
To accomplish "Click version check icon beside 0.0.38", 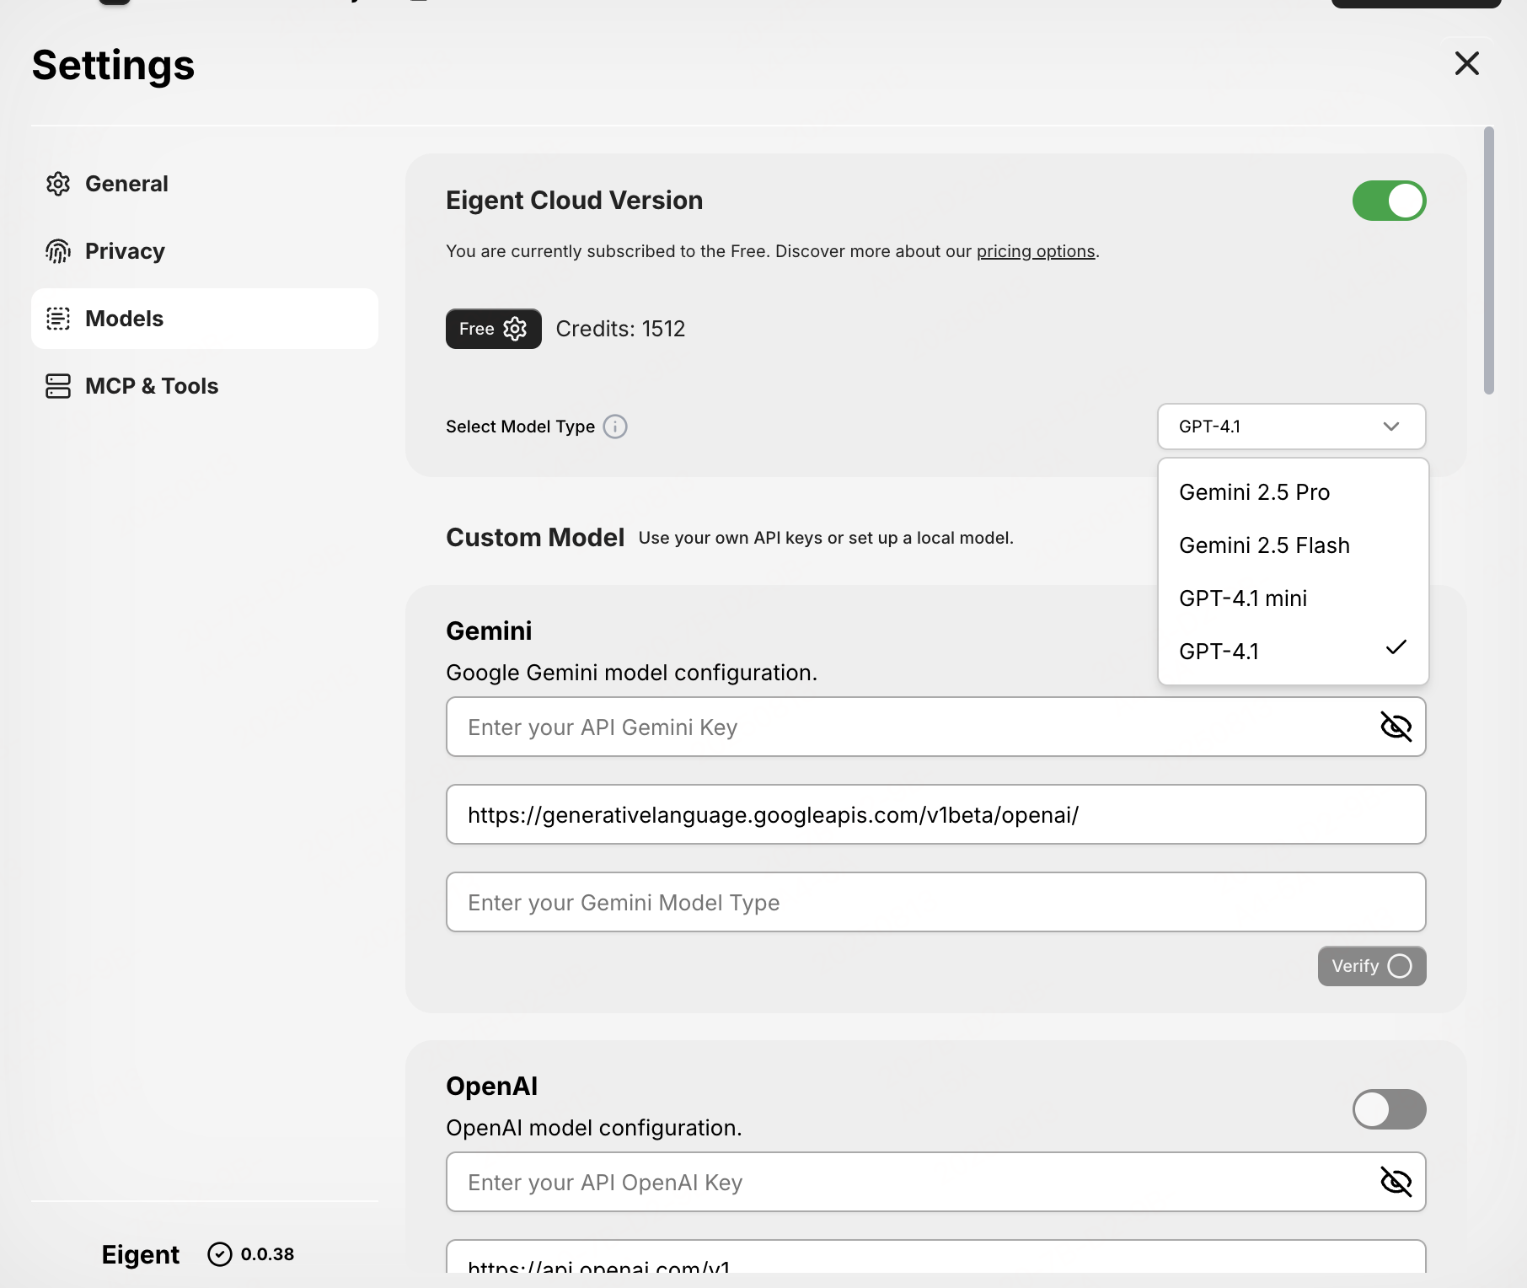I will pyautogui.click(x=220, y=1254).
